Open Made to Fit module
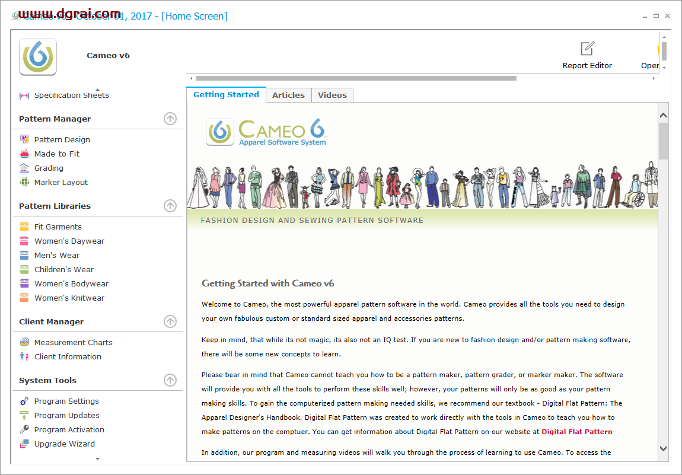The height and width of the screenshot is (475, 682). (57, 154)
